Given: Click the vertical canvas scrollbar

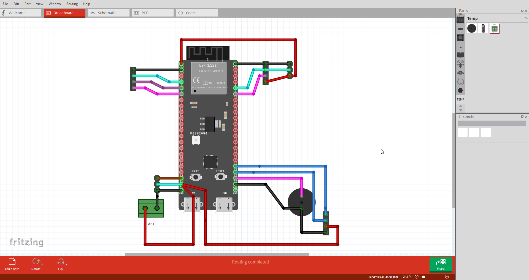Looking at the screenshot, I should coord(454,160).
